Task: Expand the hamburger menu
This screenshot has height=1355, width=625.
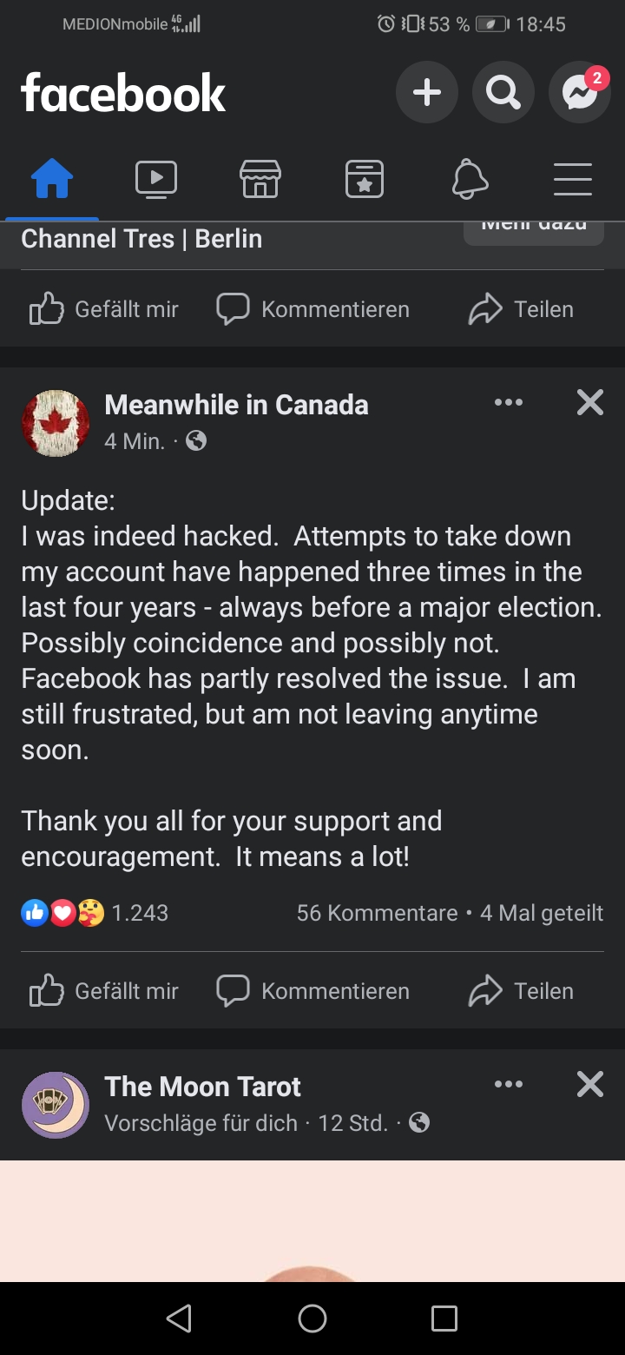Action: tap(573, 180)
